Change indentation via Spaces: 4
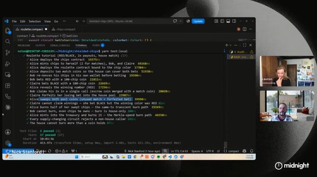This screenshot has height=177, width=317. pos(197,151)
